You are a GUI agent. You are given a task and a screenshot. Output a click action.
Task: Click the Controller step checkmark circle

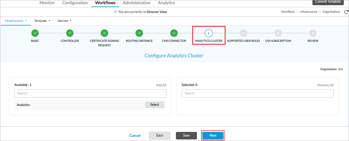[x=70, y=33]
